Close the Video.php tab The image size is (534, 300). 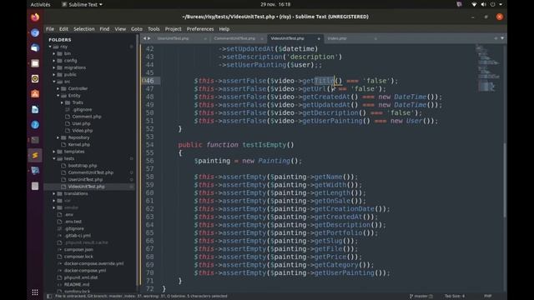(x=375, y=39)
